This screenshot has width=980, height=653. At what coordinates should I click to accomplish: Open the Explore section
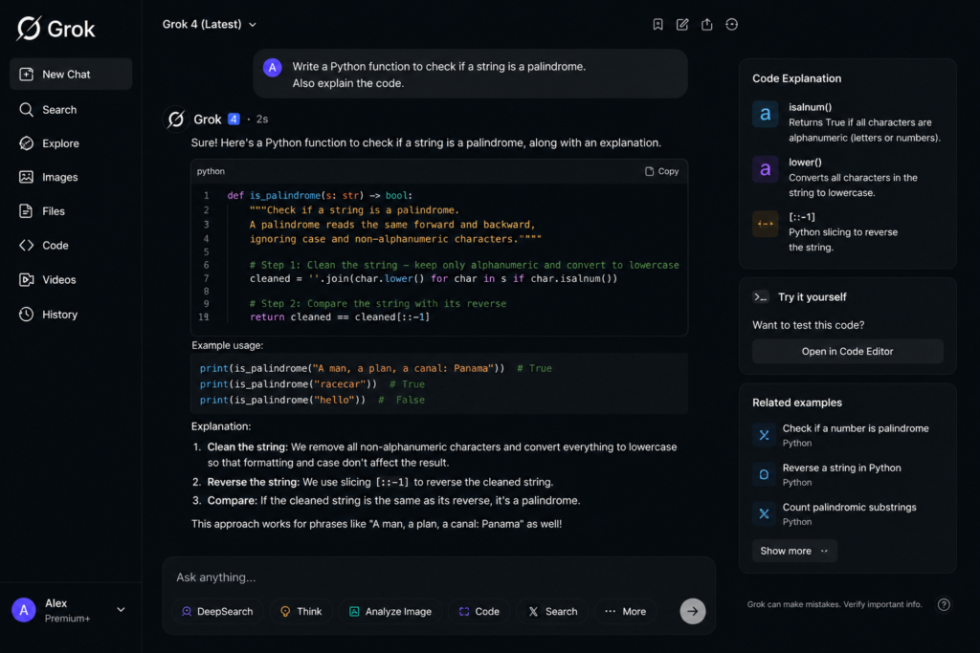50,143
